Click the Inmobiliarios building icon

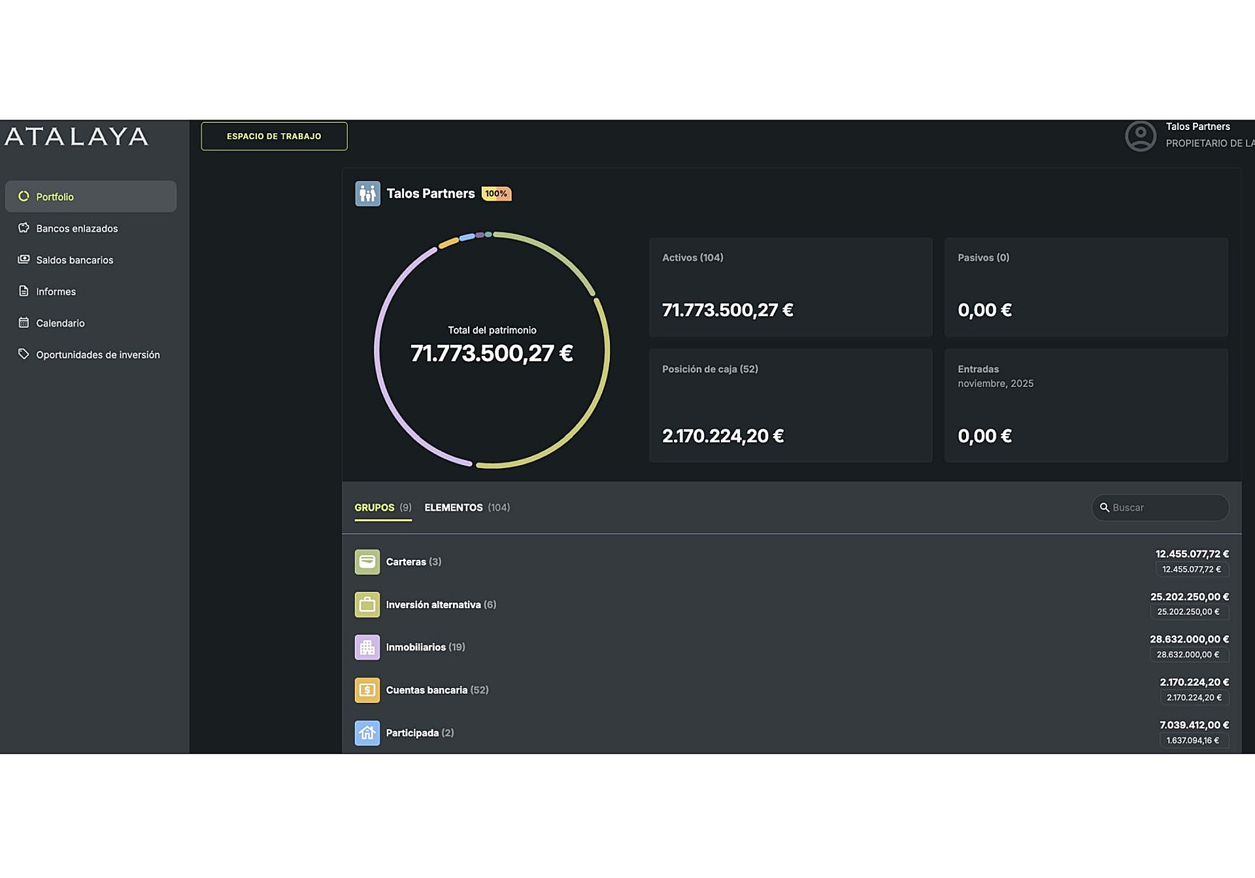click(x=367, y=647)
